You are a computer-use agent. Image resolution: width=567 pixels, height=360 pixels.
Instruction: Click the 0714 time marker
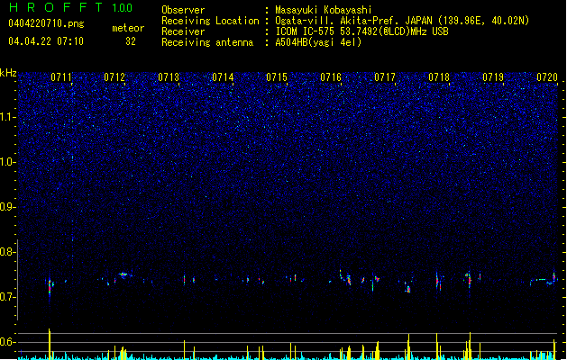point(223,77)
